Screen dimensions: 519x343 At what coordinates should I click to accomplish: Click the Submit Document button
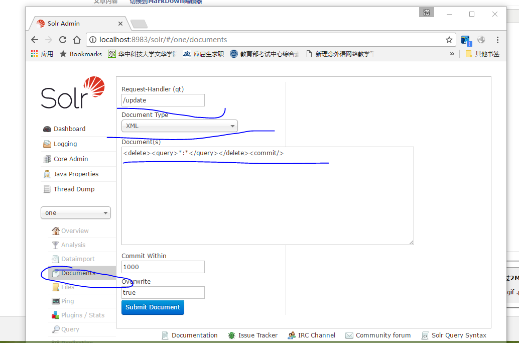click(x=153, y=307)
